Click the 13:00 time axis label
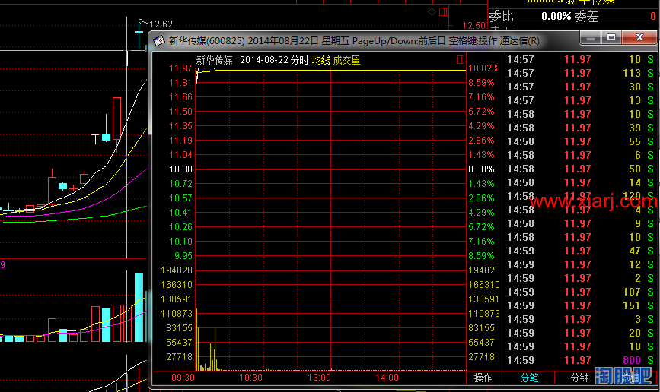This screenshot has width=660, height=392. [x=319, y=378]
